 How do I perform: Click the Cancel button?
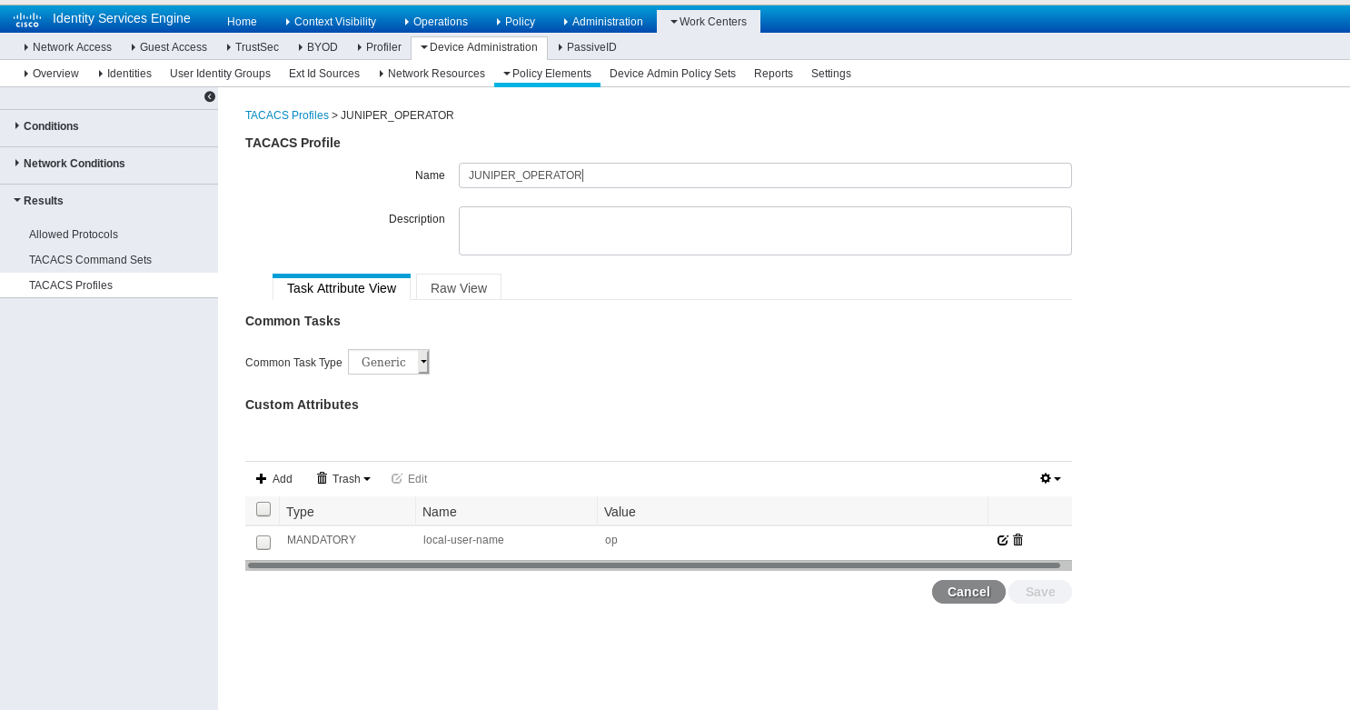tap(968, 592)
